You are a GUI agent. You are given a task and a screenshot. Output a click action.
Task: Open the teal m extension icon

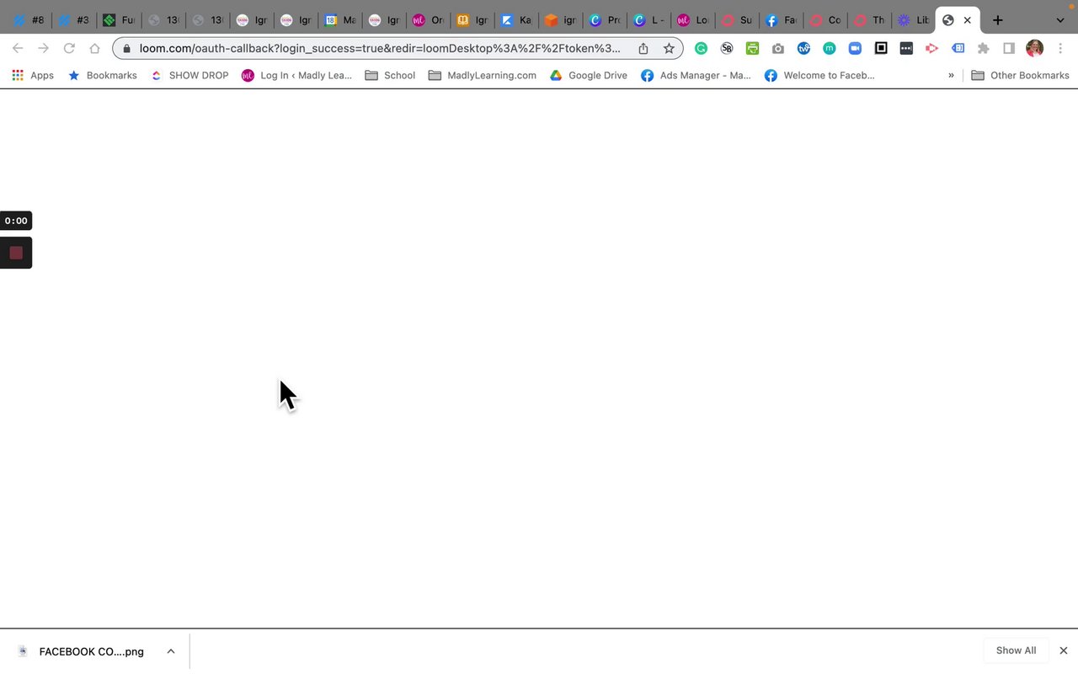click(830, 49)
